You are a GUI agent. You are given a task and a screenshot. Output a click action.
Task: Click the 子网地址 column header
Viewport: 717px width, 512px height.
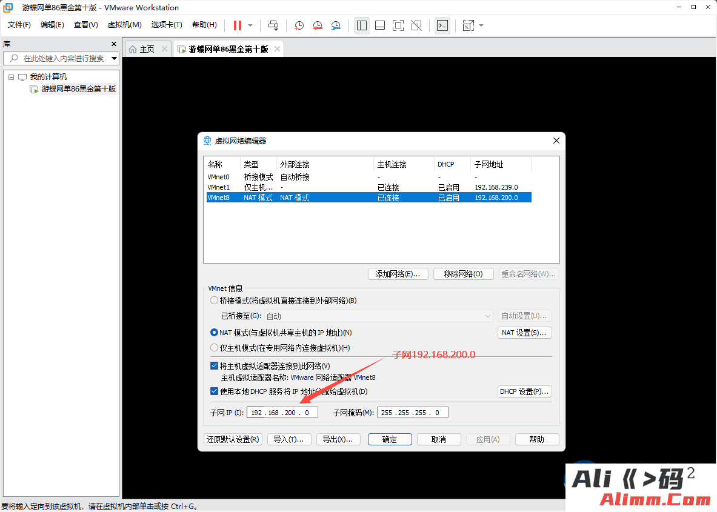click(x=500, y=164)
